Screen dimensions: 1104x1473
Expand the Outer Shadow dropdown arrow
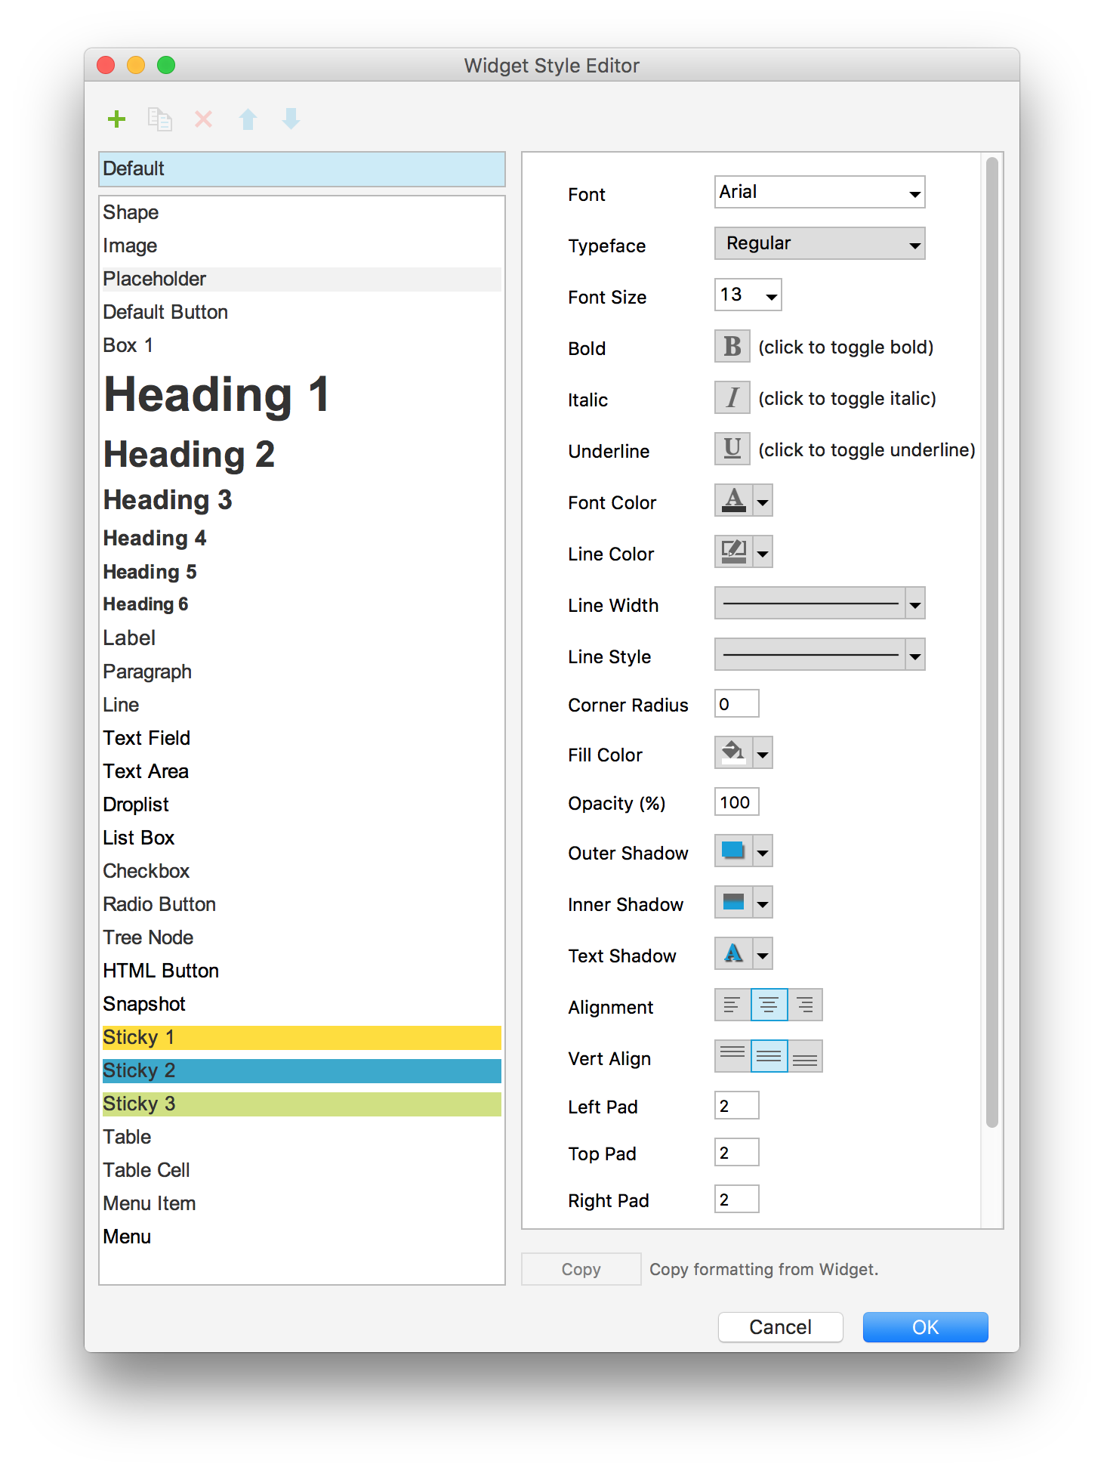(763, 851)
